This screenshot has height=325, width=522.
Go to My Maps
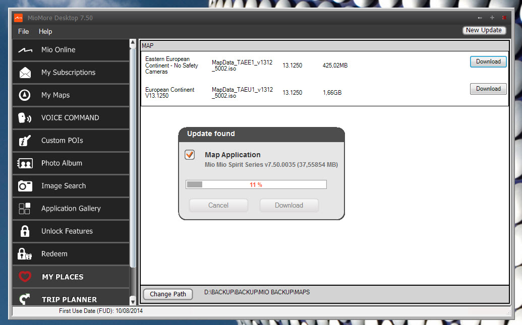point(71,95)
